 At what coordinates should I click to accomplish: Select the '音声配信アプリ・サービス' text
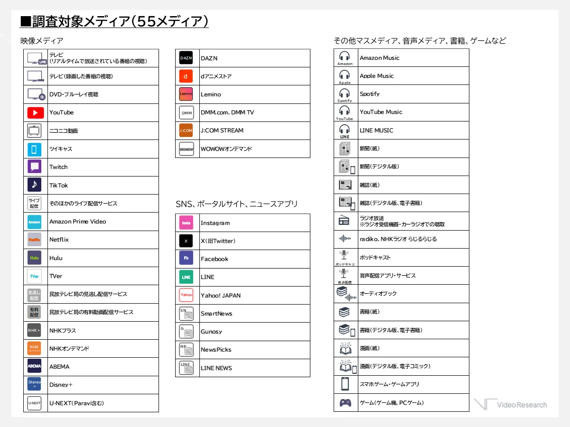point(388,275)
